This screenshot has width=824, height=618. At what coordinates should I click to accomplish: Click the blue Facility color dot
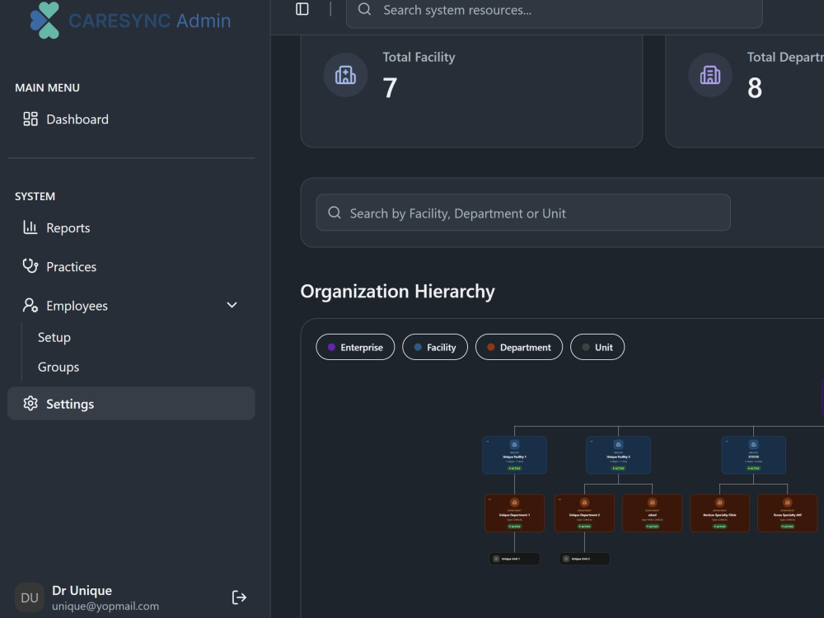pyautogui.click(x=418, y=347)
